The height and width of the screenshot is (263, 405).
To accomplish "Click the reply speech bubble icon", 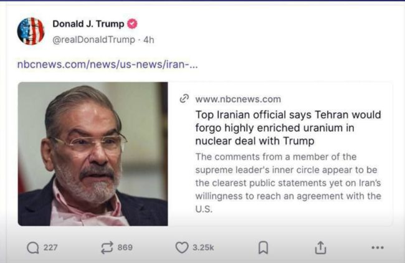I will (x=32, y=247).
